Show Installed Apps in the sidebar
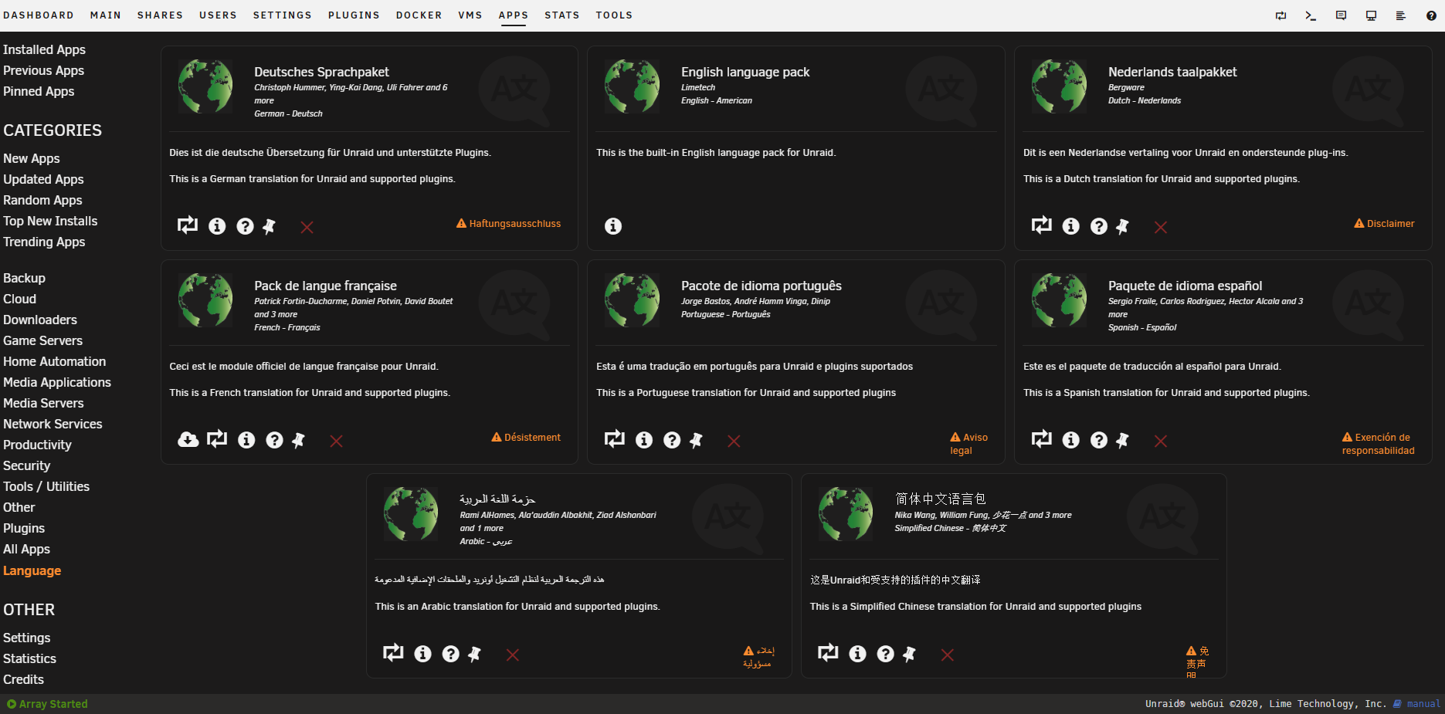This screenshot has height=714, width=1445. click(x=44, y=49)
